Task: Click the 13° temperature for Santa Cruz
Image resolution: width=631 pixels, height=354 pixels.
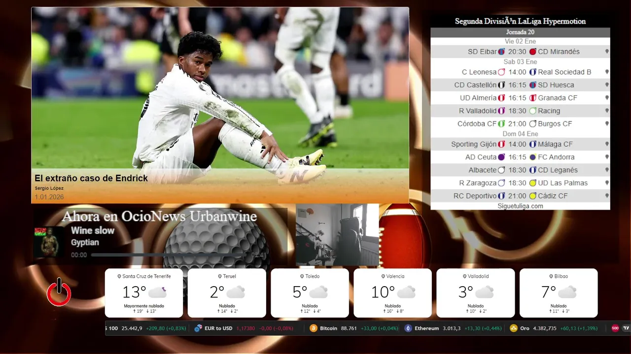Action: 134,292
